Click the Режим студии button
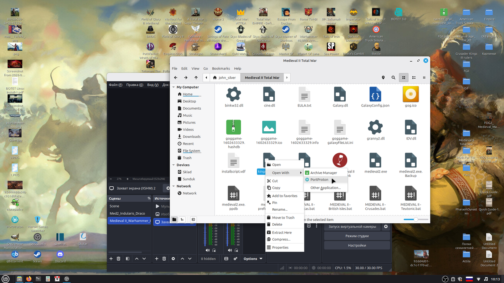 coord(357,236)
